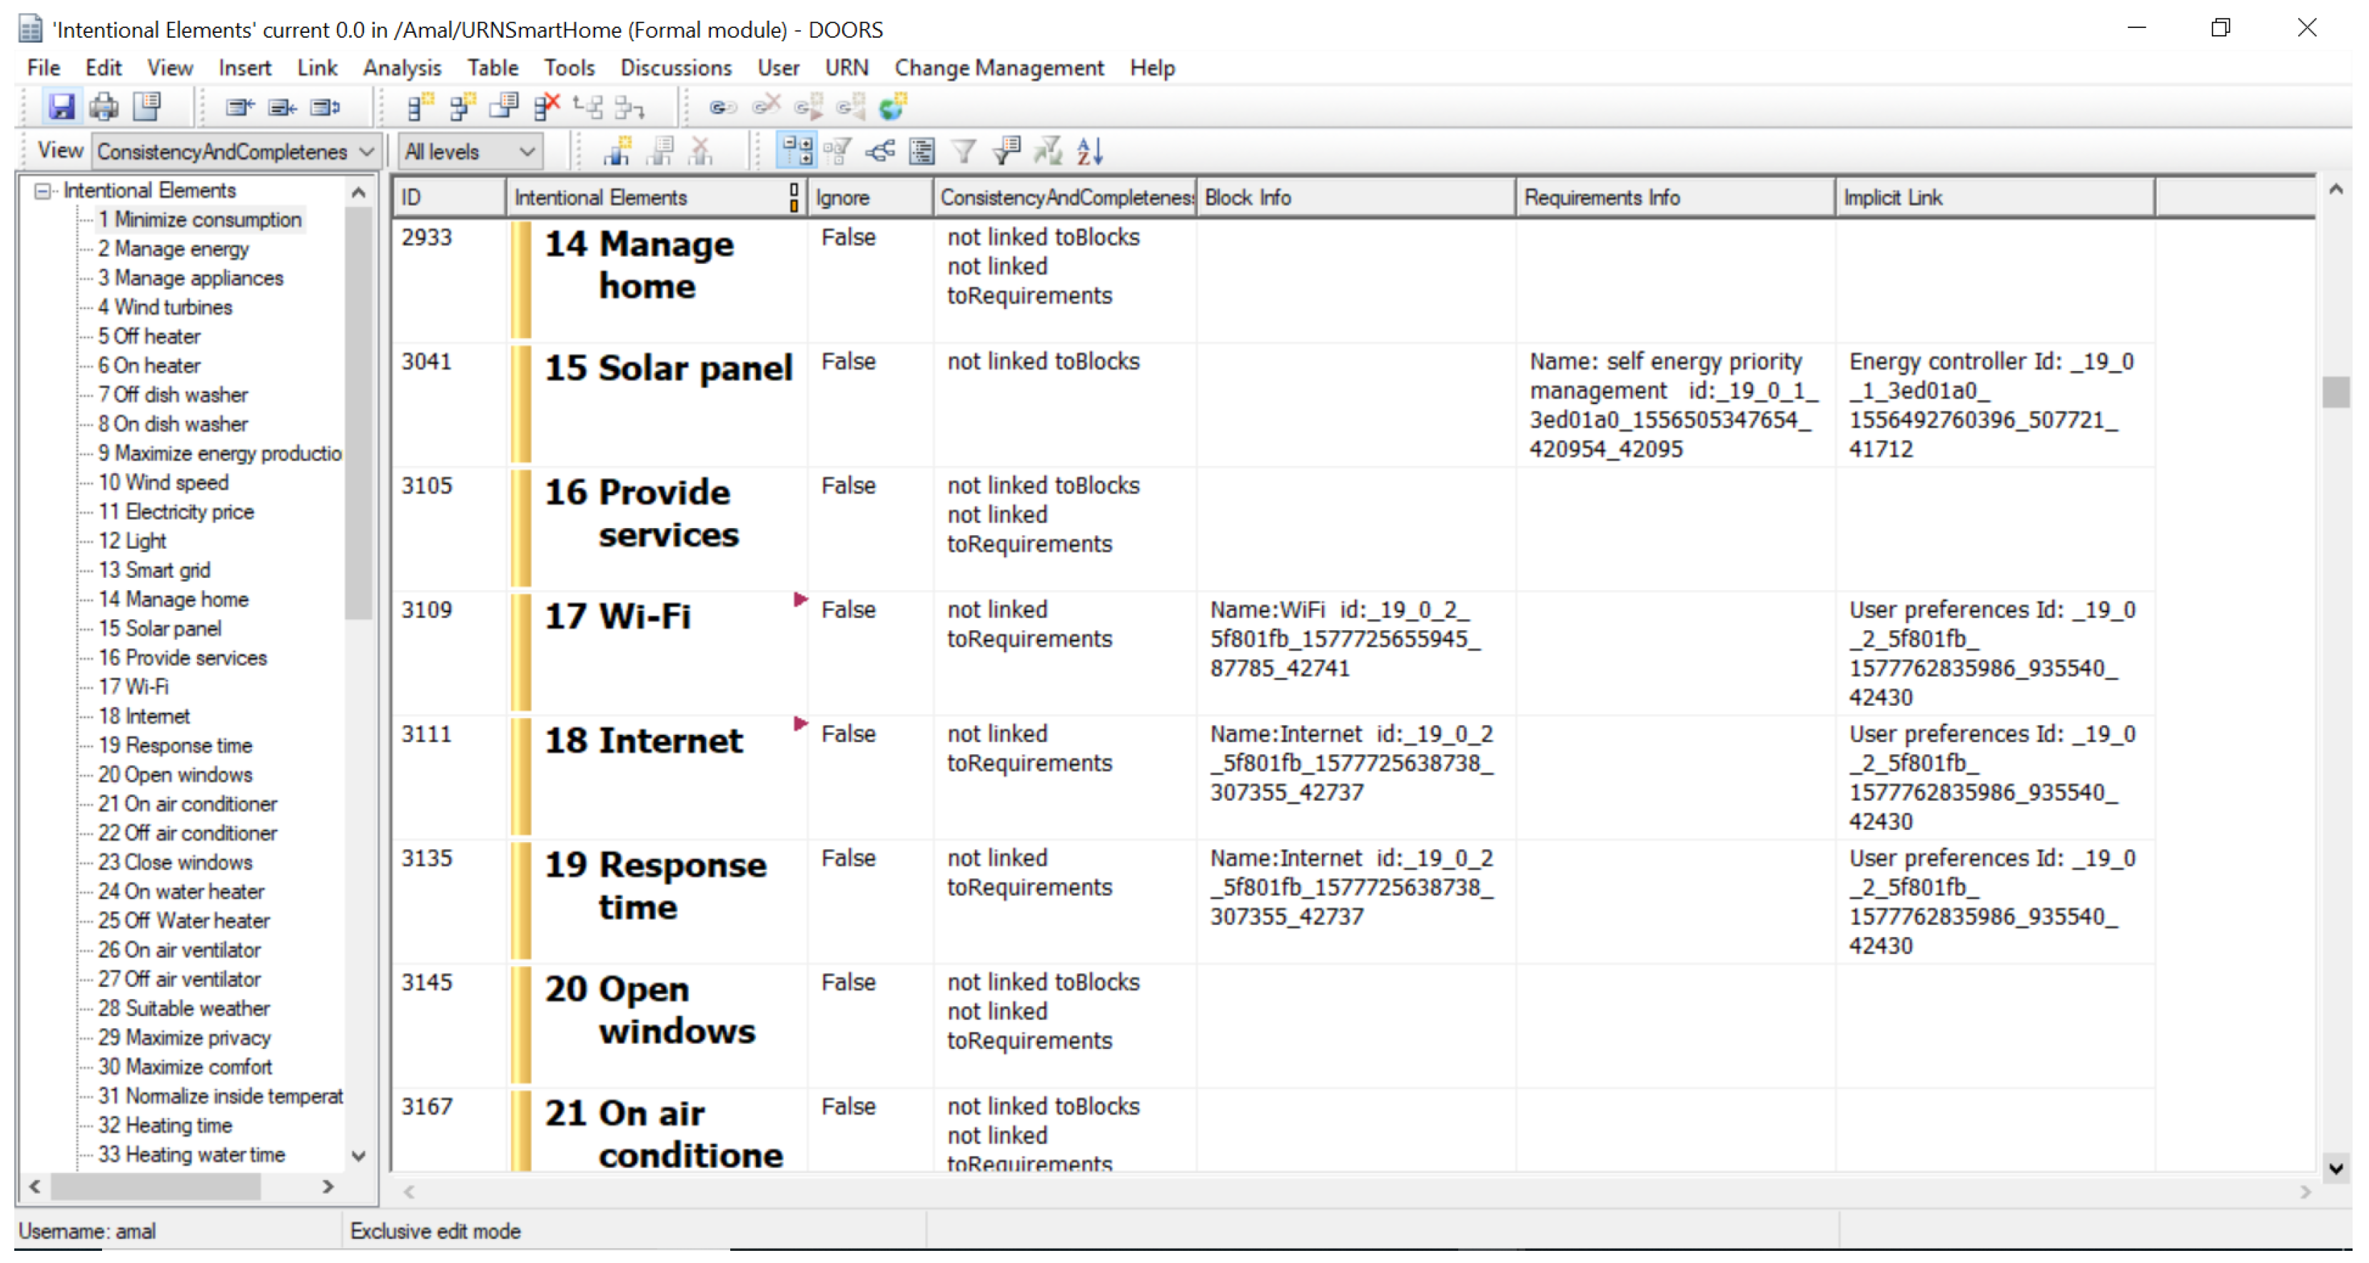Viewport: 2369px width, 1263px height.
Task: Click the start link chain icon
Action: 722,108
